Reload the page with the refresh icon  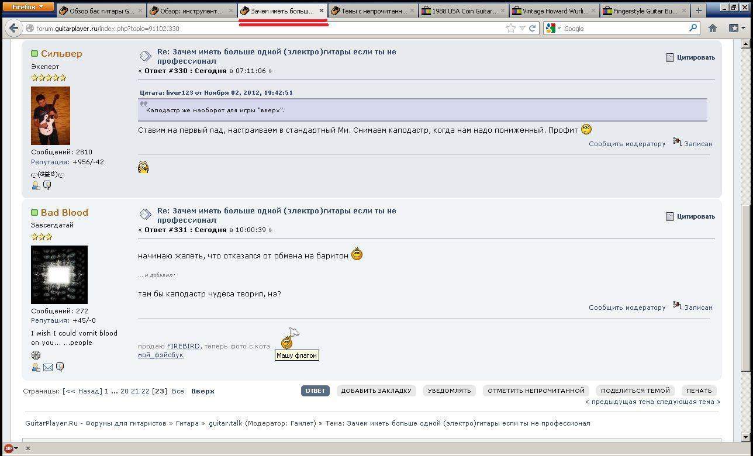pos(532,28)
